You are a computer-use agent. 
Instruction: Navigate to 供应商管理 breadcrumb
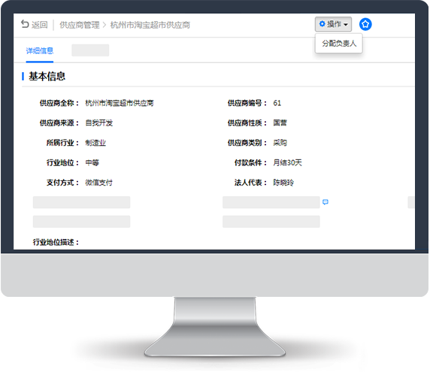[80, 25]
